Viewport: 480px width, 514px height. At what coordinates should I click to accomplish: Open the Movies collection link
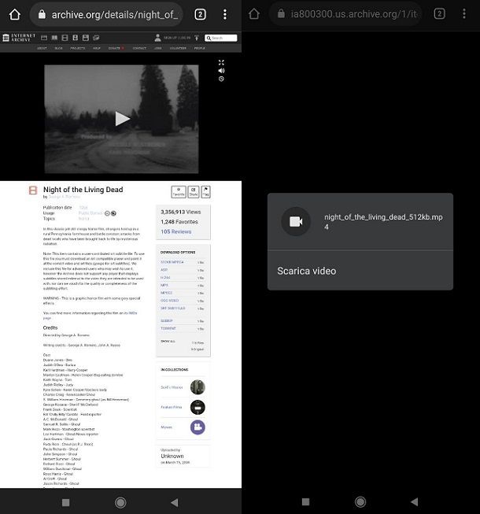tap(167, 427)
